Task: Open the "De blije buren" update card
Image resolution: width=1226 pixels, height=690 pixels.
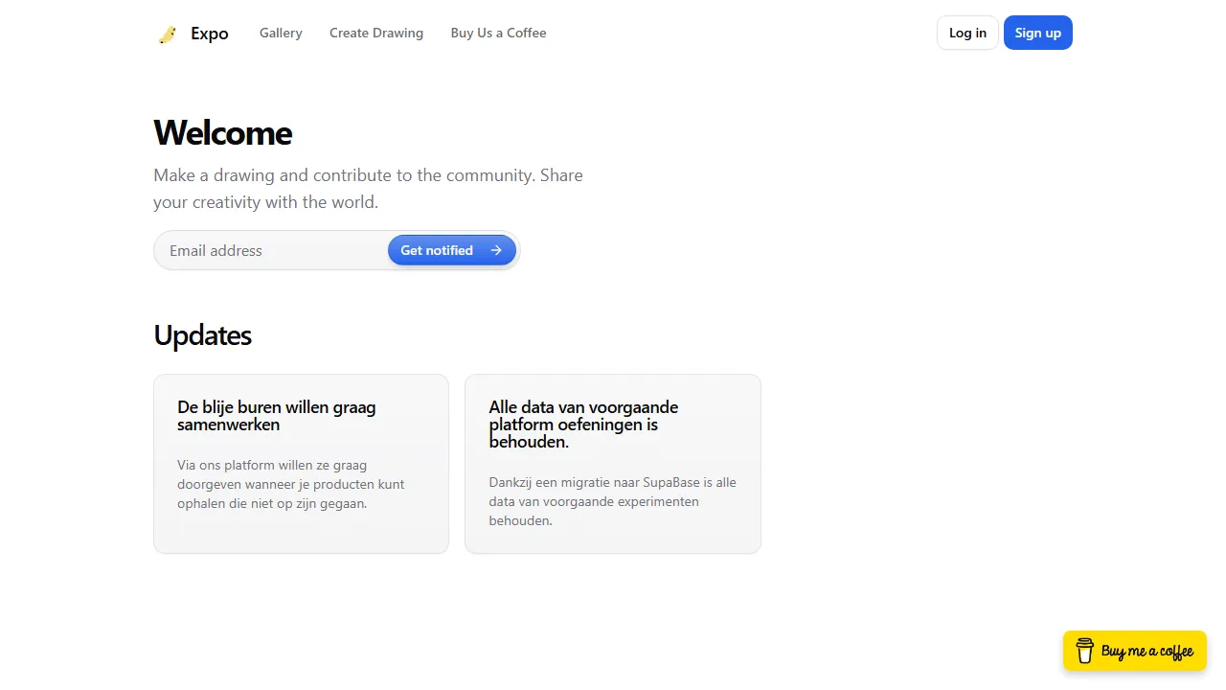Action: click(301, 464)
